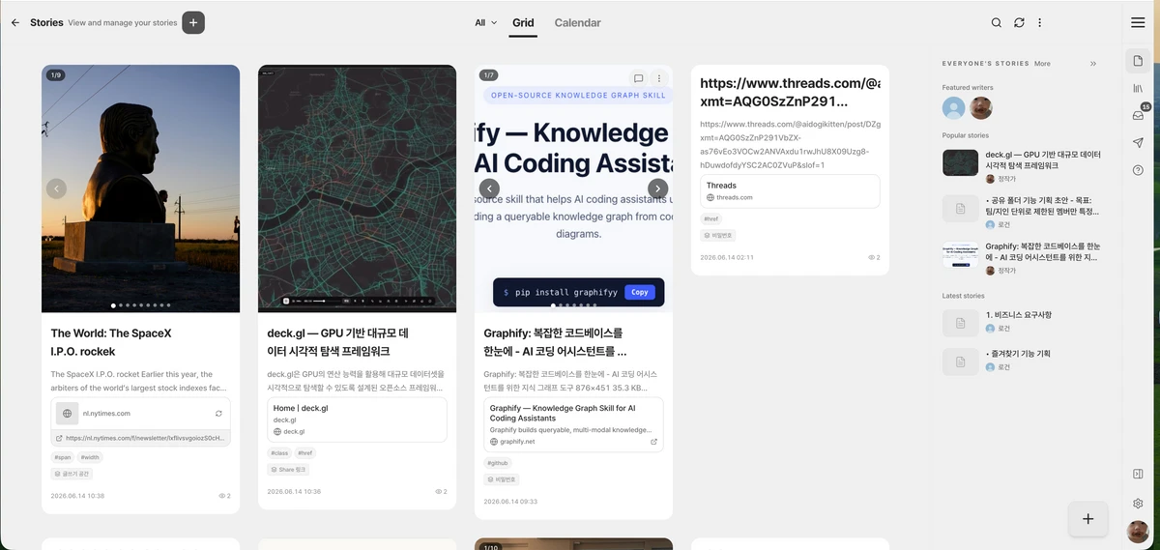Toggle the sidebar panel collapse icon in right rail
This screenshot has height=550, width=1160.
click(x=1138, y=474)
